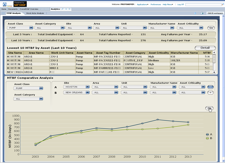Click the table scrollbar up arrow
Image resolution: width=225 pixels, height=163 pixels.
pos(214,52)
